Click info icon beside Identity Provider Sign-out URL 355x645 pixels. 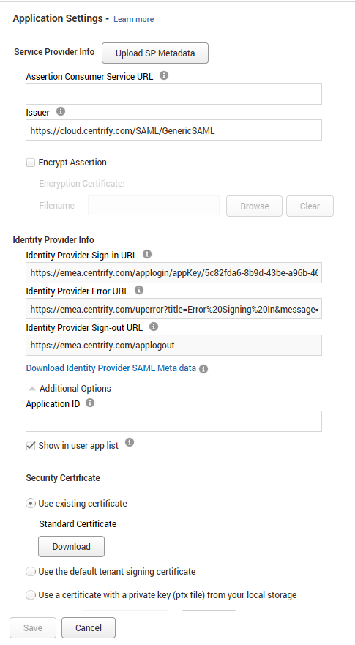click(x=154, y=327)
